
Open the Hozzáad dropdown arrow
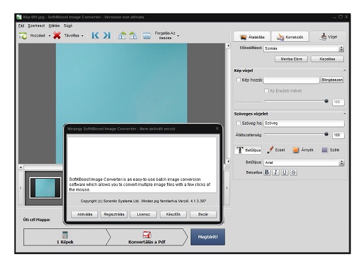click(50, 36)
